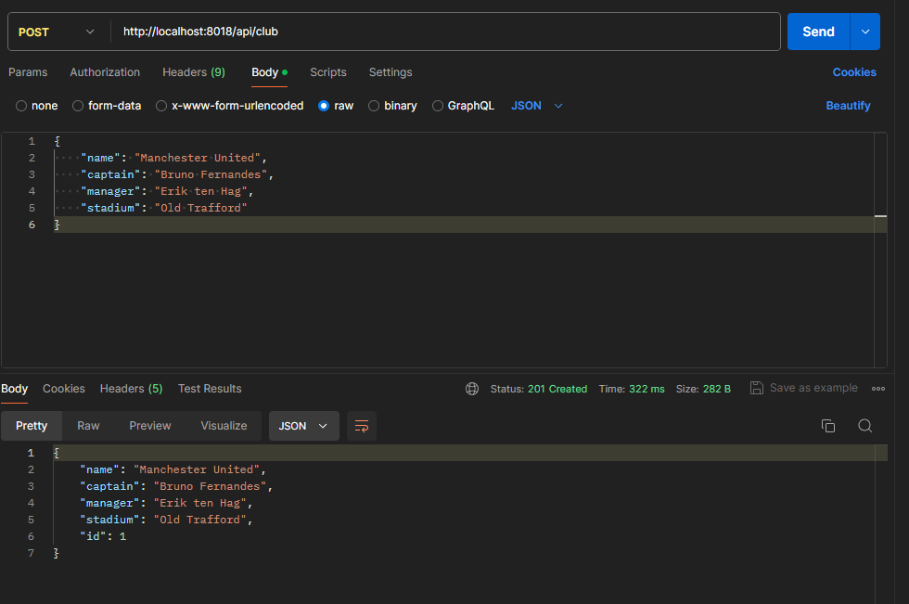Image resolution: width=909 pixels, height=604 pixels.
Task: Select the raw body radio button
Action: coord(324,106)
